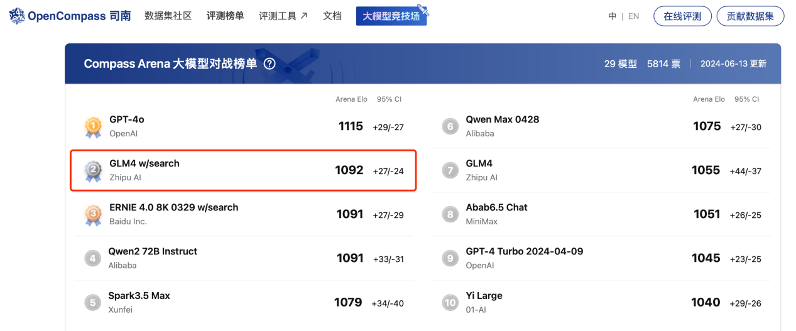
Task: Open the 大模型竞技场 highlighted tab
Action: pyautogui.click(x=391, y=16)
